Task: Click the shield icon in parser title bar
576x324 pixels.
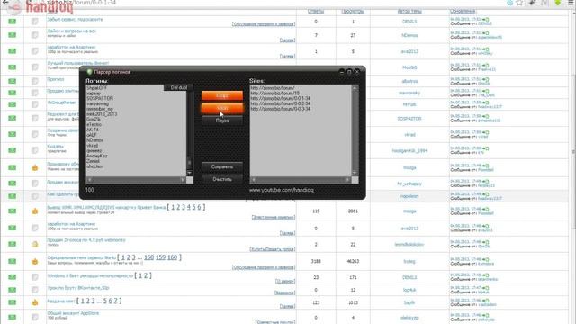Action: tap(89, 72)
